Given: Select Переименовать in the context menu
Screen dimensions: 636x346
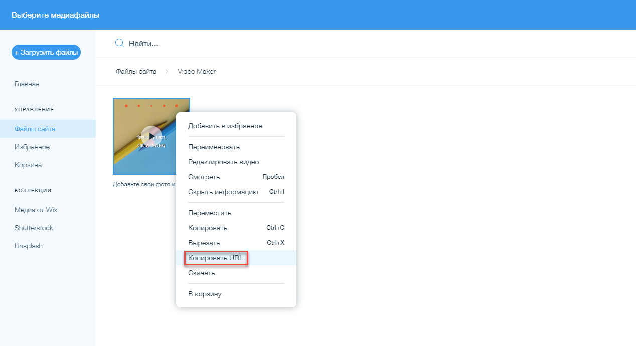Looking at the screenshot, I should click(x=214, y=147).
